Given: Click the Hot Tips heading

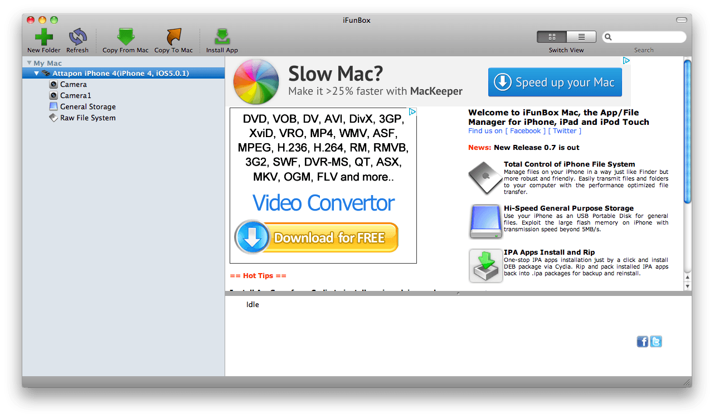Looking at the screenshot, I should 258,276.
